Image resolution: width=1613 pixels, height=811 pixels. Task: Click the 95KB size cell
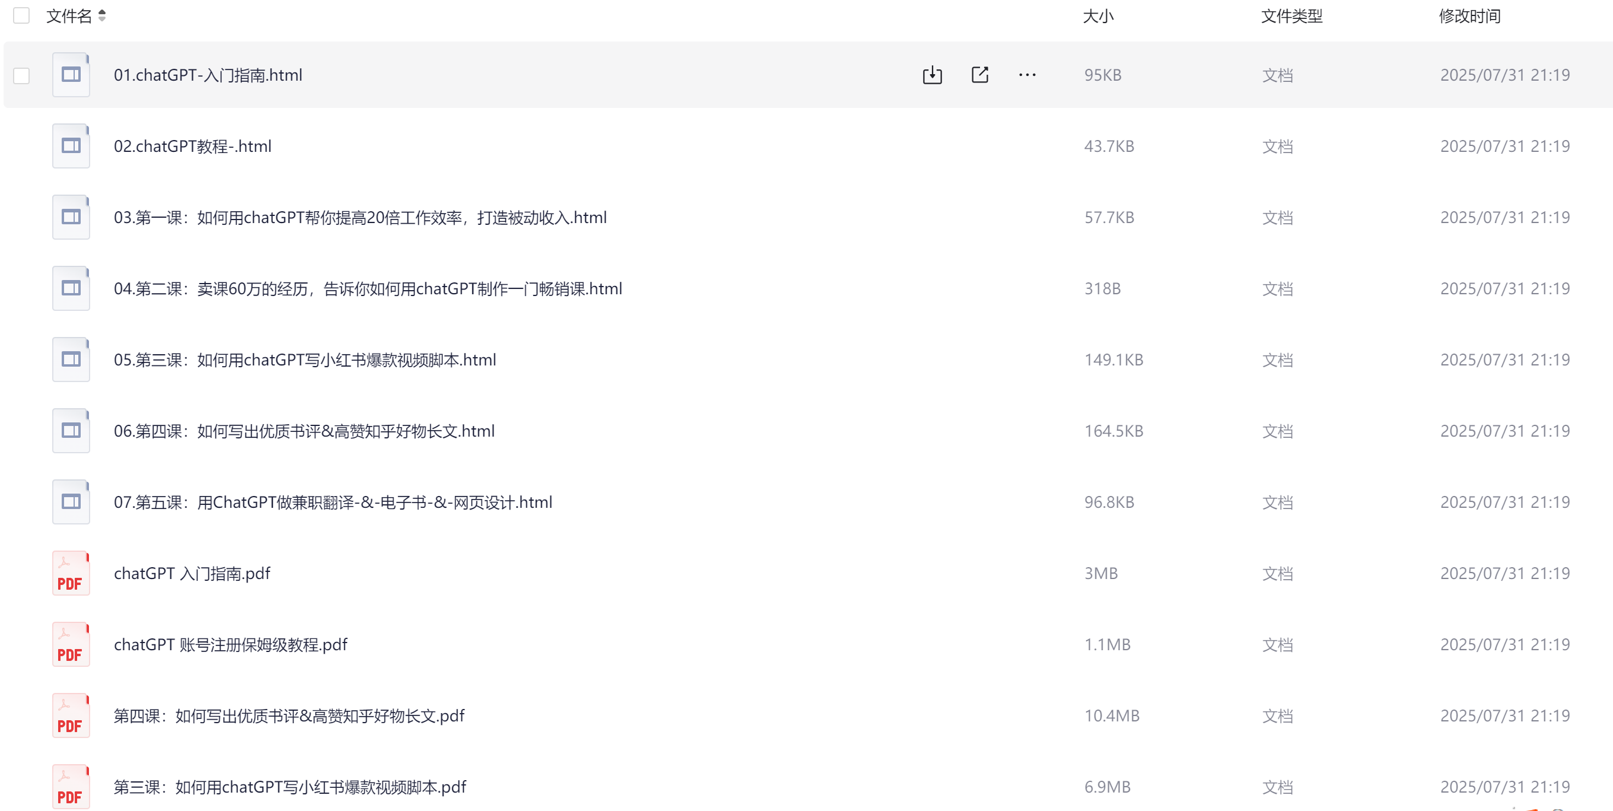click(x=1103, y=75)
